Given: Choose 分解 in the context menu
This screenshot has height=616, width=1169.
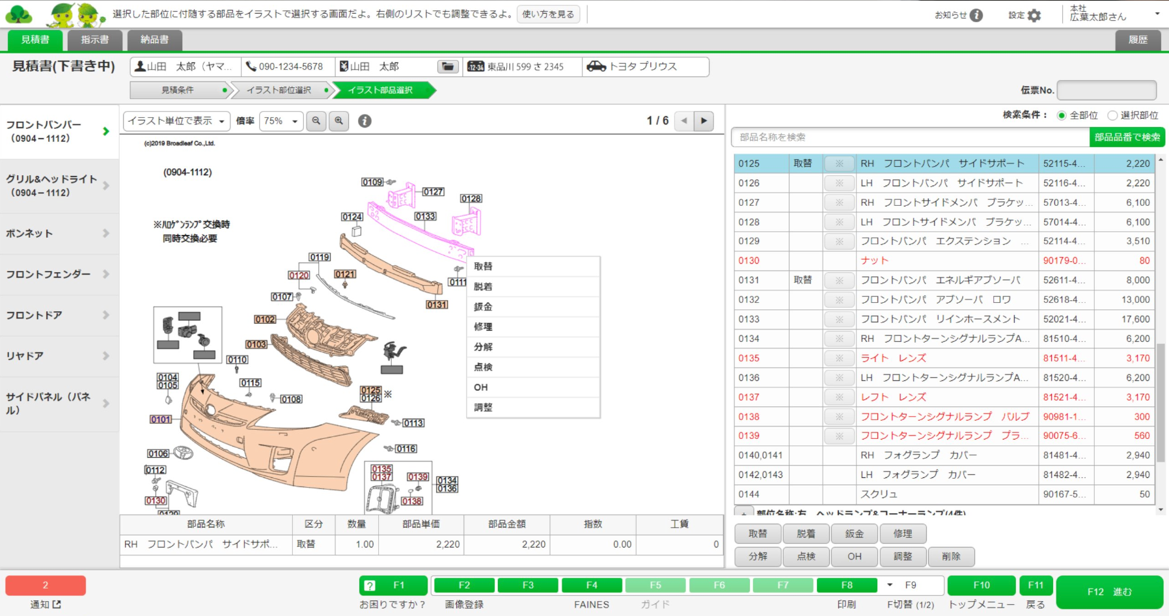Looking at the screenshot, I should [533, 347].
